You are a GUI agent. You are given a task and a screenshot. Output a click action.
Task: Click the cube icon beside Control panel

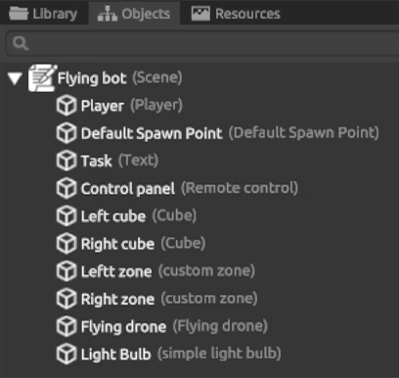tap(66, 188)
